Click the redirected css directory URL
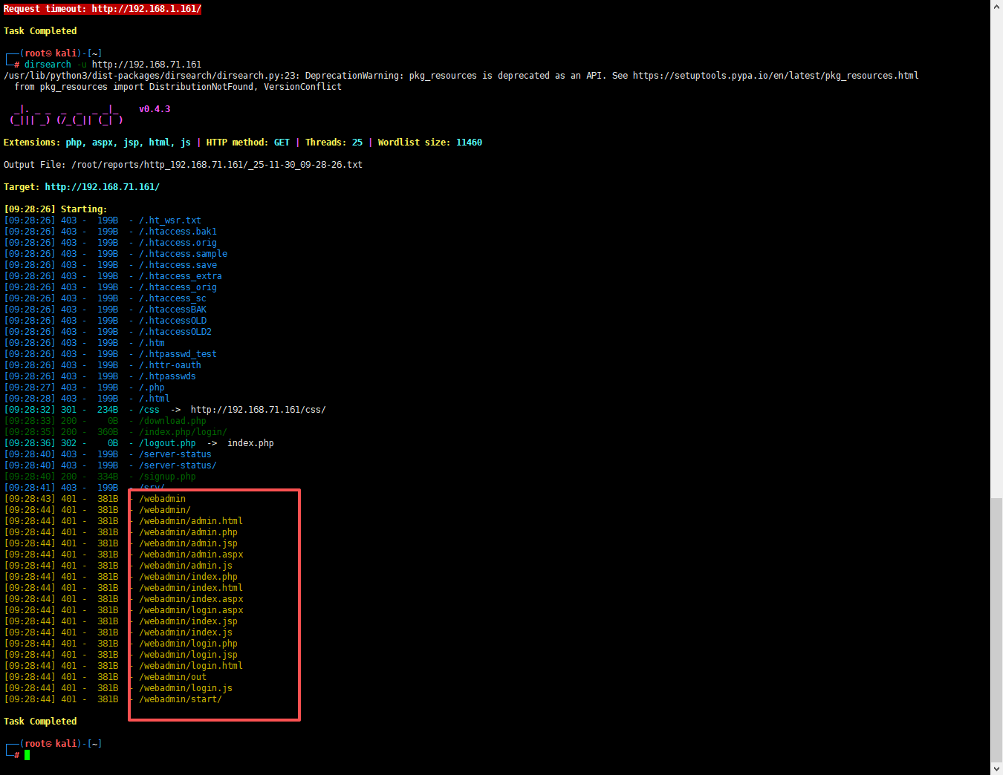This screenshot has width=1003, height=775. pos(258,410)
